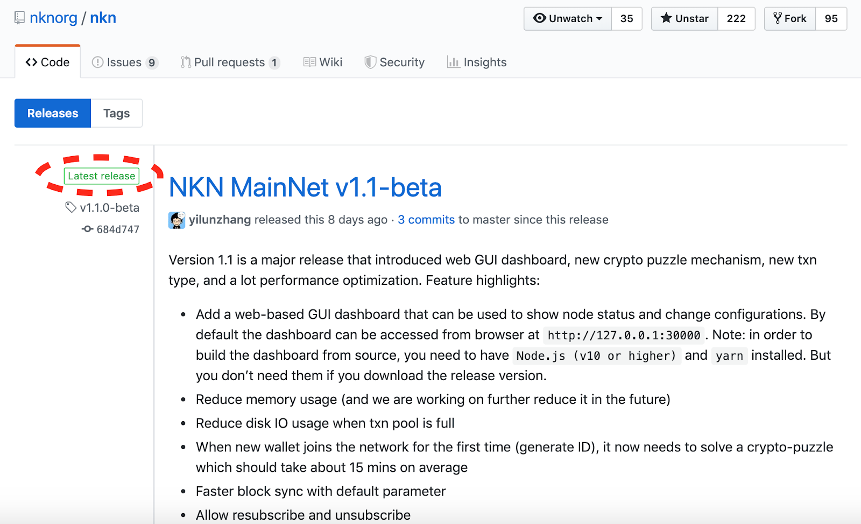This screenshot has height=524, width=861.
Task: Click 'Reduce disk IO usage' bullet text
Action: coord(325,423)
